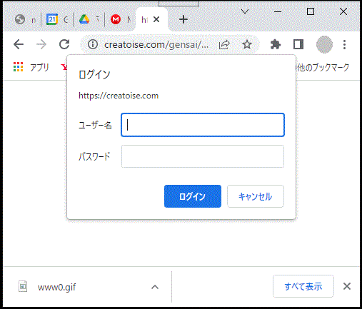
Task: Click the キャンセル button
Action: pyautogui.click(x=256, y=196)
